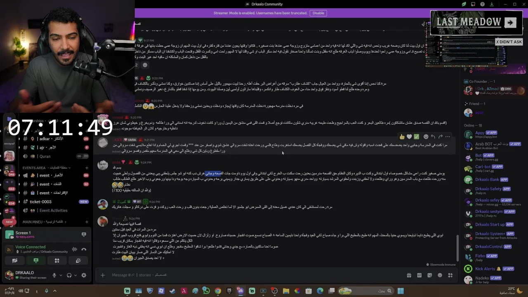Toggle noise suppression waveform icon

point(75,249)
